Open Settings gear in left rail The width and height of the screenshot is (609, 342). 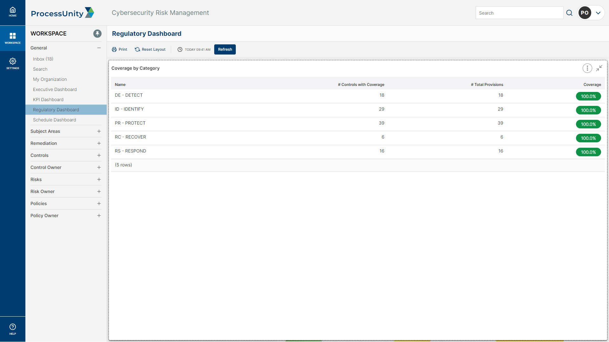tap(13, 63)
